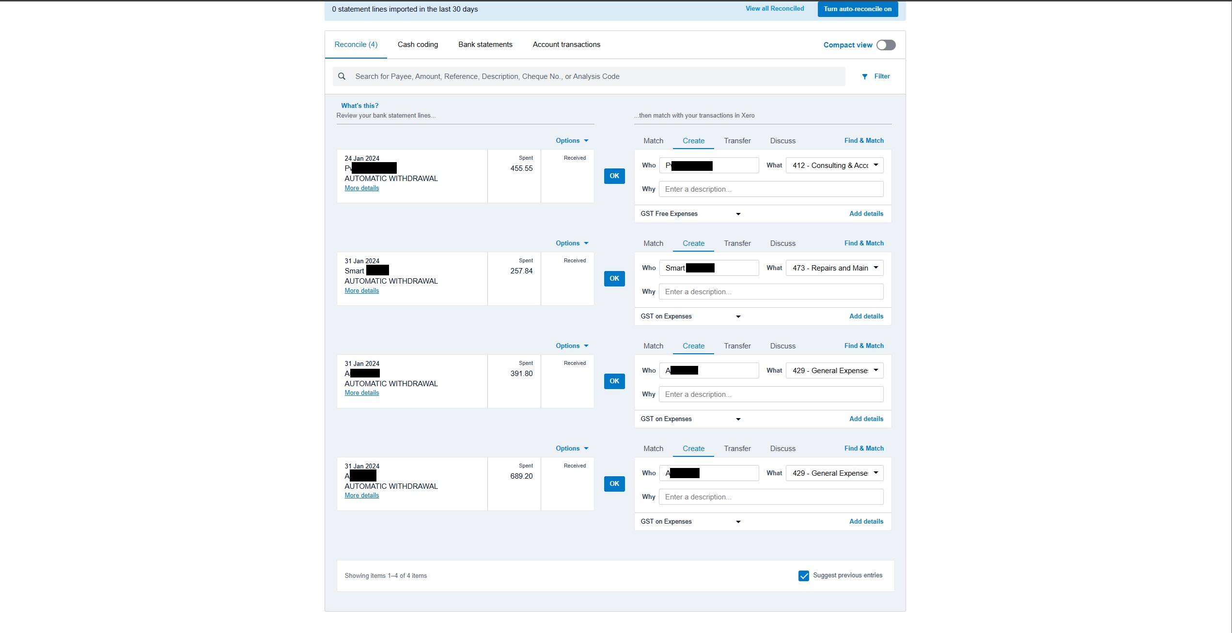Open the View all Reconciled link
The width and height of the screenshot is (1232, 633).
(x=774, y=9)
